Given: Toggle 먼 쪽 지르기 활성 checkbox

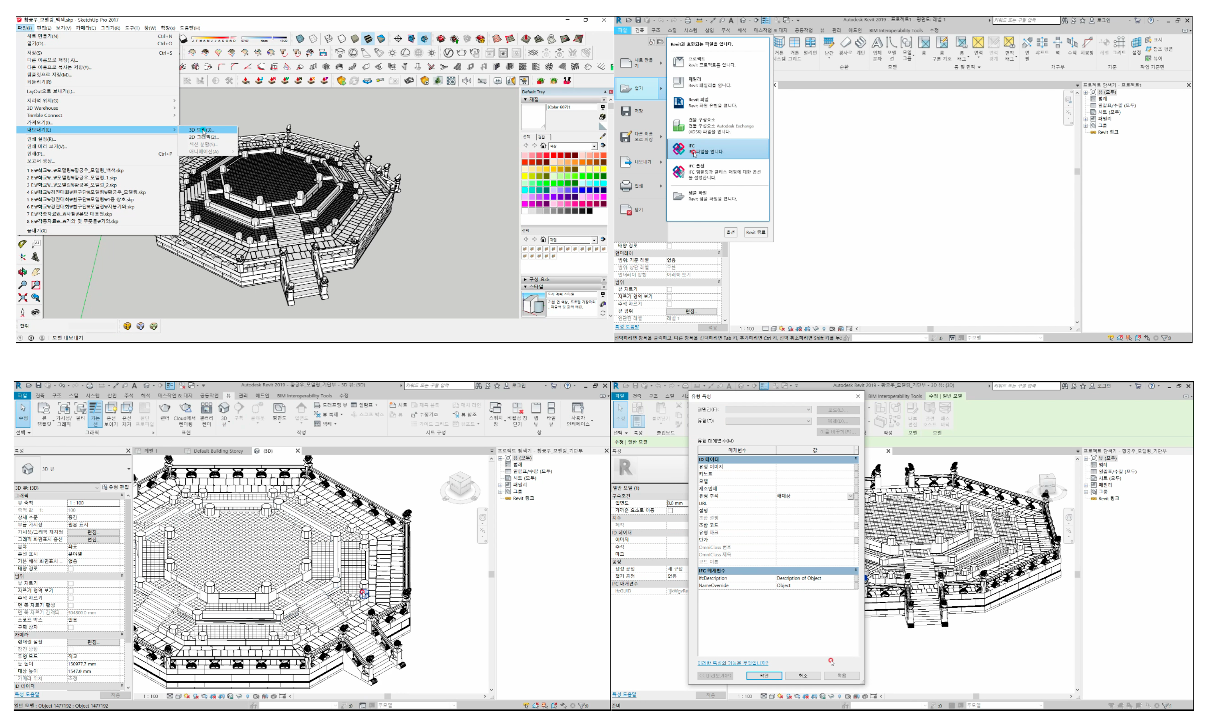Looking at the screenshot, I should click(x=71, y=605).
